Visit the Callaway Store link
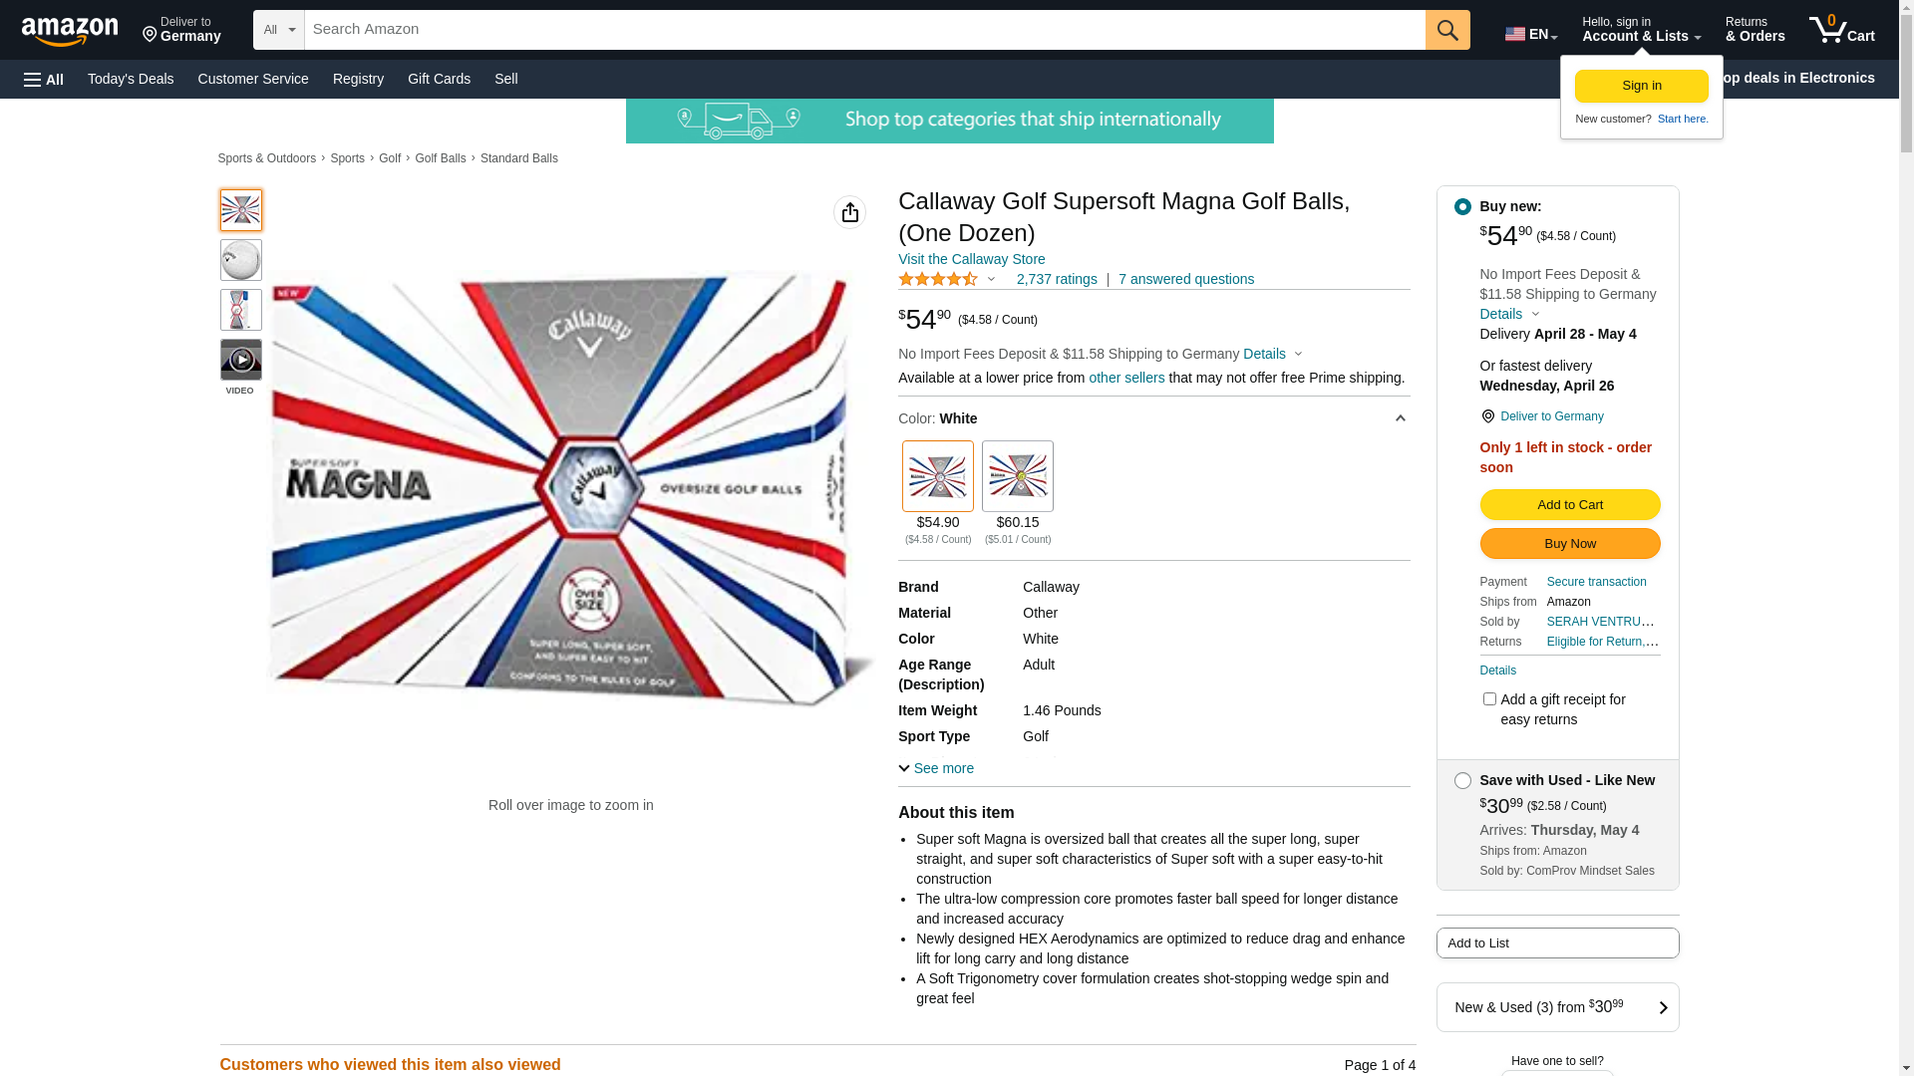Image resolution: width=1914 pixels, height=1076 pixels. click(x=971, y=259)
